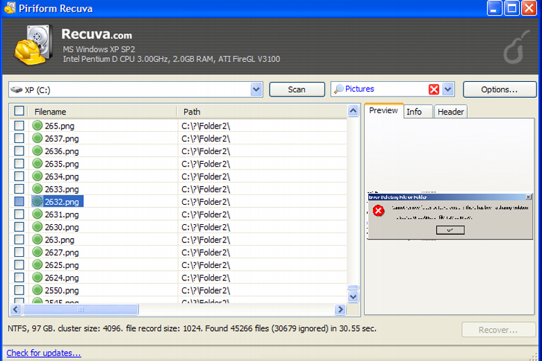Sort by the Path column header
This screenshot has width=542, height=361.
coord(263,112)
